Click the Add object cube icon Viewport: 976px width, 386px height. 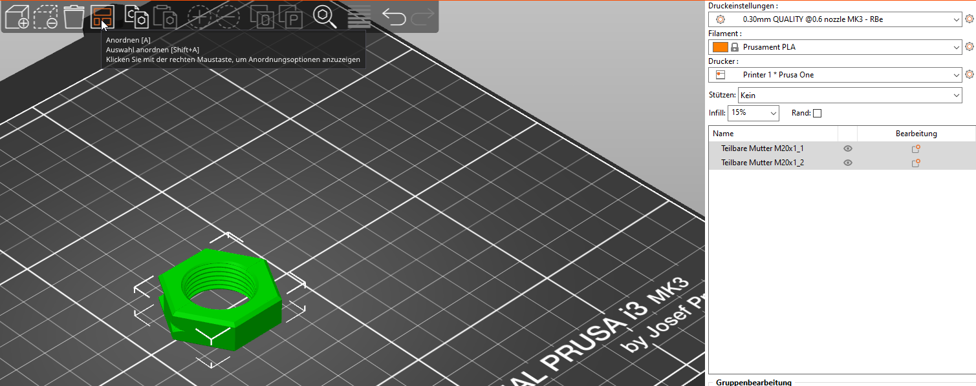[x=17, y=17]
